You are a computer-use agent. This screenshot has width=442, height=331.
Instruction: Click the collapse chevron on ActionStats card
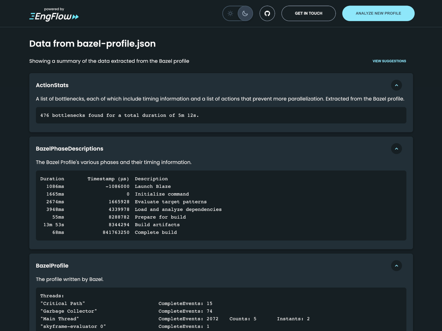[x=396, y=85]
